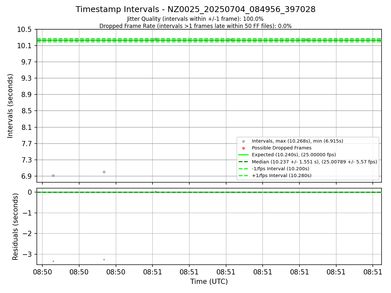Click the Residuals (seconds) y-axis label

[15, 227]
